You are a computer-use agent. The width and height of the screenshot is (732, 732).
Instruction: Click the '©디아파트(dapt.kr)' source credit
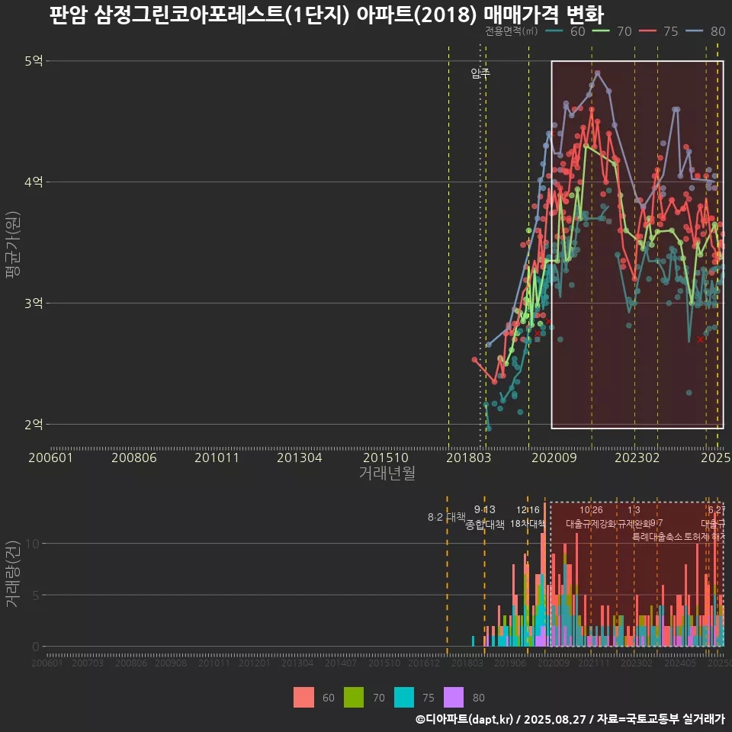[x=464, y=719]
